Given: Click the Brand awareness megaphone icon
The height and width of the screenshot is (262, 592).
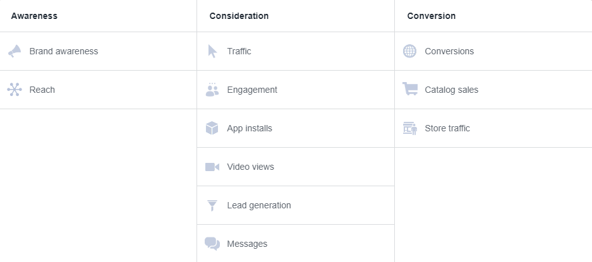Looking at the screenshot, I should [15, 51].
